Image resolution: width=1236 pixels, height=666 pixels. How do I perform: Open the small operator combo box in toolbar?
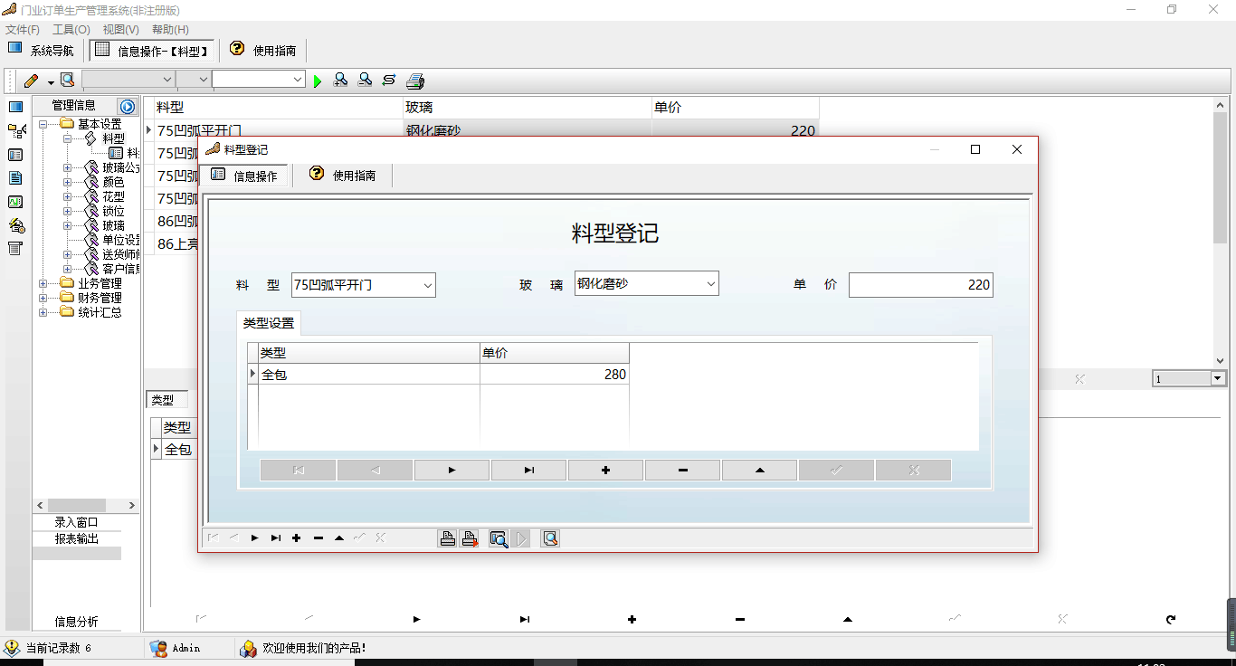point(193,80)
